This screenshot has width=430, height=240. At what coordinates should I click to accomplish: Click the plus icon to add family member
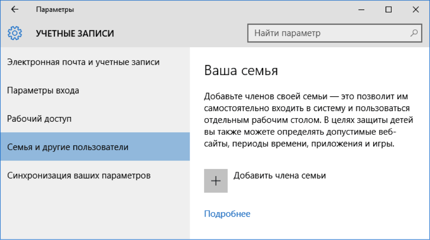point(216,181)
